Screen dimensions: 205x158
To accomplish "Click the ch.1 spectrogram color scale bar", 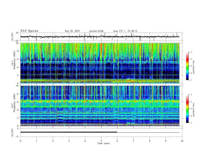I will (x=187, y=66).
